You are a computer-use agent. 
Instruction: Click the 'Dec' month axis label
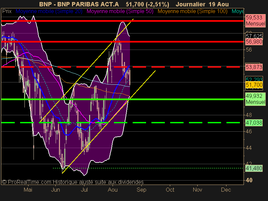click(x=226, y=190)
